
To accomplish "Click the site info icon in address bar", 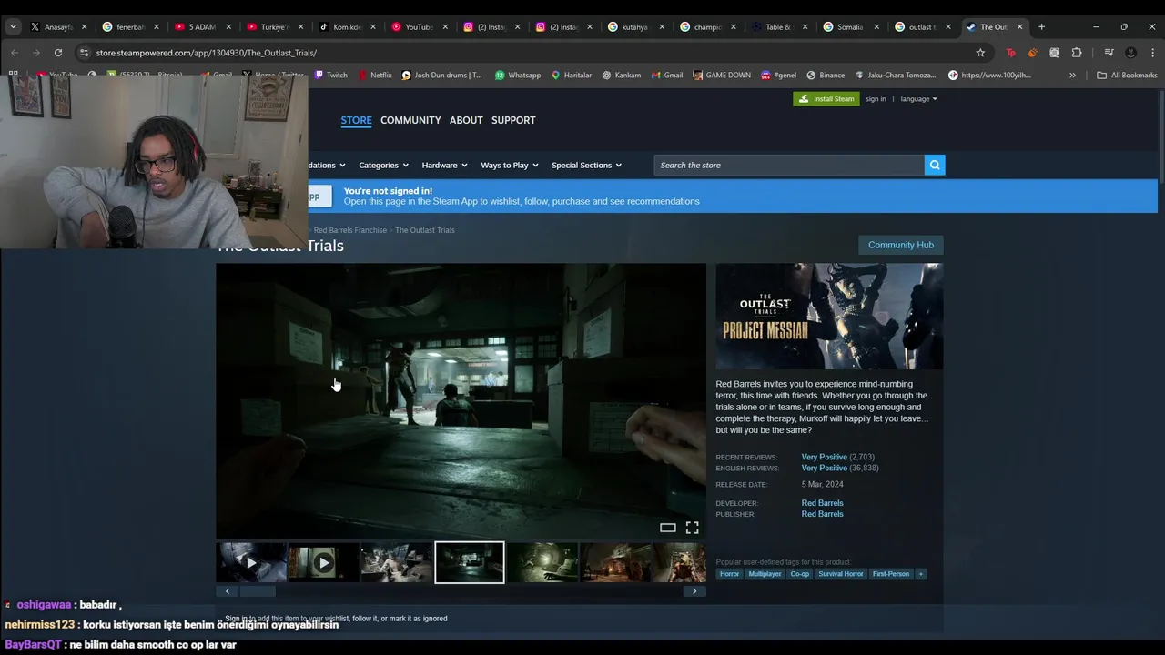I will pos(84,53).
